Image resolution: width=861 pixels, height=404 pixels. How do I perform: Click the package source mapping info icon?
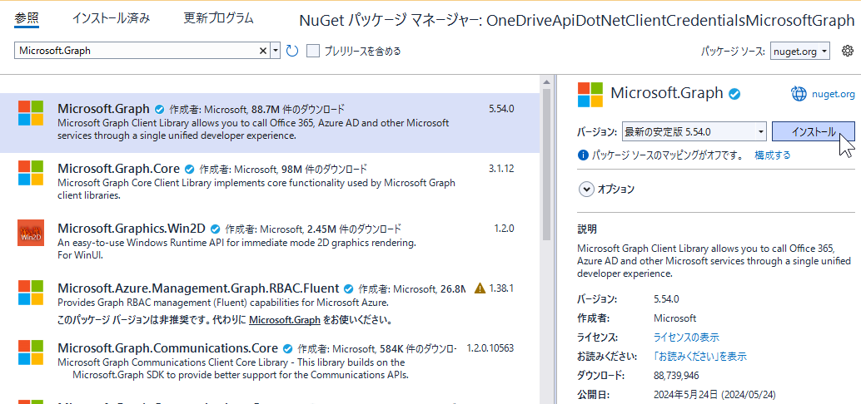click(583, 155)
